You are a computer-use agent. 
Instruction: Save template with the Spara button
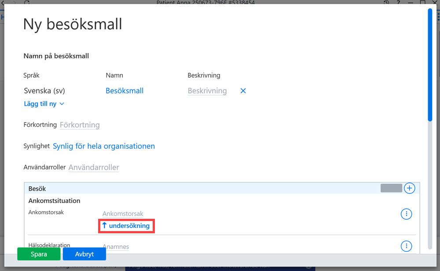tap(39, 254)
